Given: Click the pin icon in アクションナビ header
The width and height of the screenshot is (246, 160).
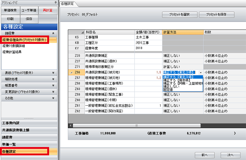Looking at the screenshot, I should click(x=55, y=2).
